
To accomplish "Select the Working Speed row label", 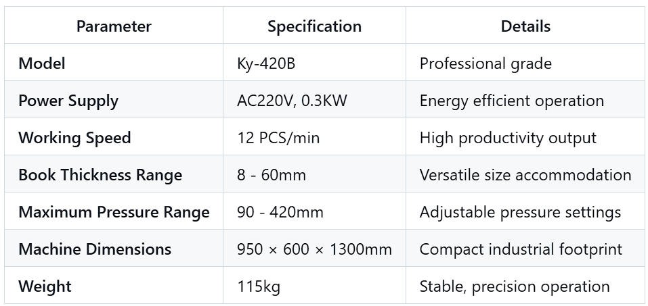I will pos(74,138).
